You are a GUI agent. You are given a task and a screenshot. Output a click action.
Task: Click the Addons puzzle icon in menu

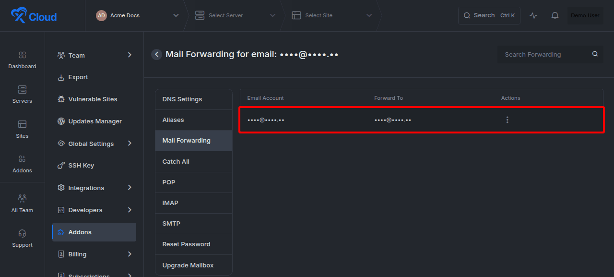[x=61, y=232]
